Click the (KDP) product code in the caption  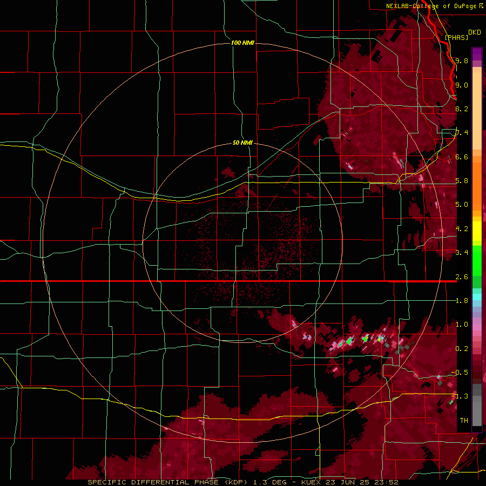pos(236,482)
